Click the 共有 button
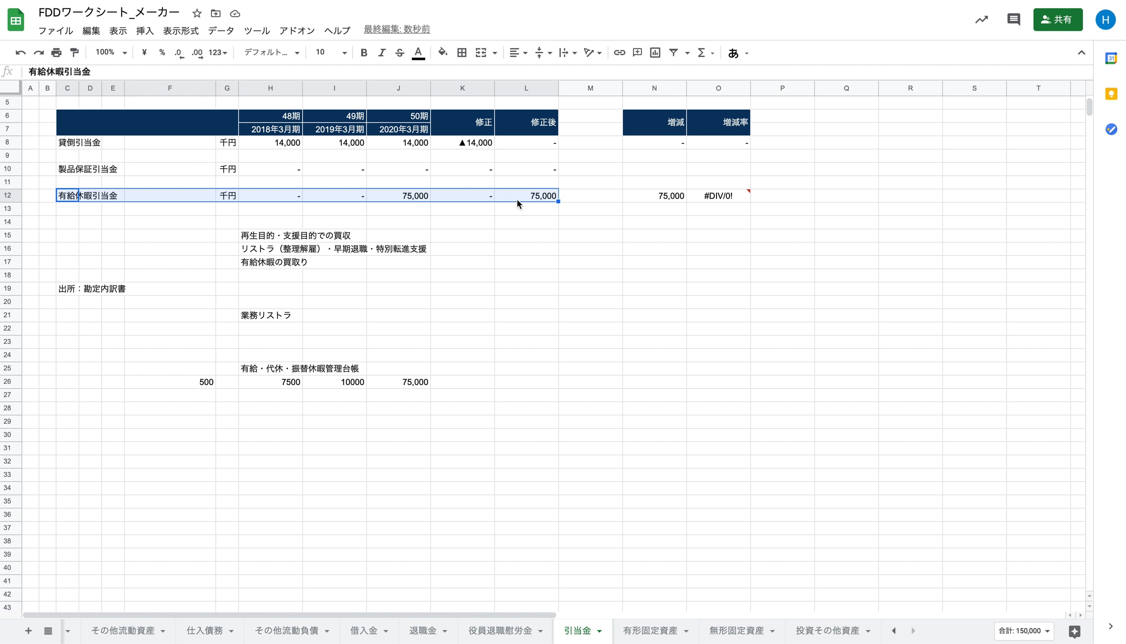The image size is (1126, 644). tap(1058, 19)
